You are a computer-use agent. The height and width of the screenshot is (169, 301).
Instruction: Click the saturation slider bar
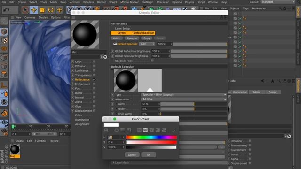(x=151, y=142)
